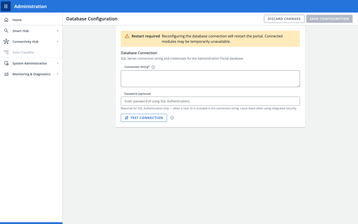Click the SQL Authentication helper text below password

point(209,108)
